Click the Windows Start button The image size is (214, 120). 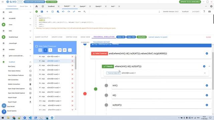tap(3, 118)
